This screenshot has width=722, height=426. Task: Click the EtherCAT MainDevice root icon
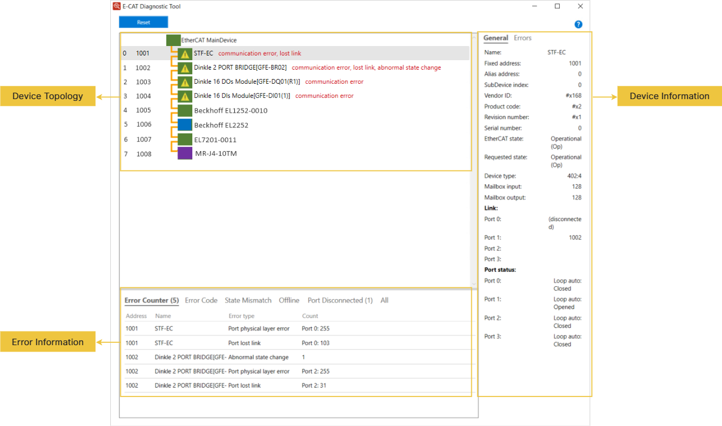173,40
